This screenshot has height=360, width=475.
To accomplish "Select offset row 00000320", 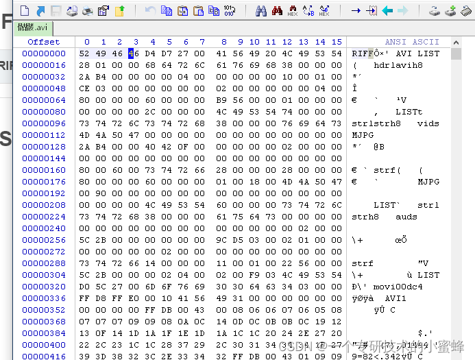I will pyautogui.click(x=44, y=287).
